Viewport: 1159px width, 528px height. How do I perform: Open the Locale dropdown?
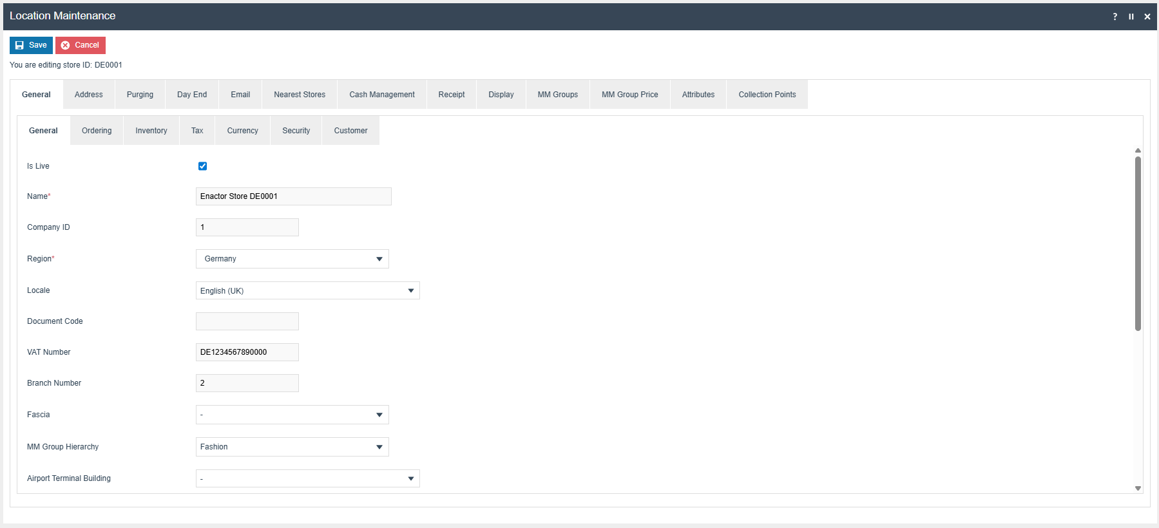click(307, 290)
